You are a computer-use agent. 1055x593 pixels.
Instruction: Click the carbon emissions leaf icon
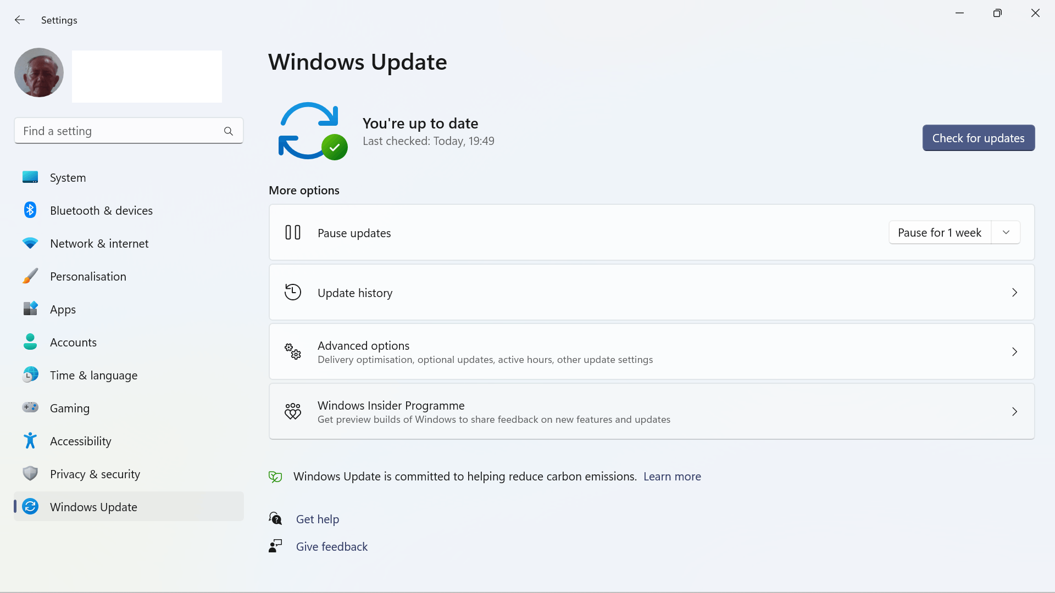click(275, 477)
